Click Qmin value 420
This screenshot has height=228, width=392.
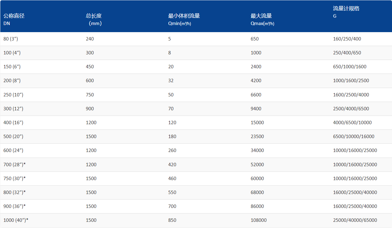(x=172, y=165)
